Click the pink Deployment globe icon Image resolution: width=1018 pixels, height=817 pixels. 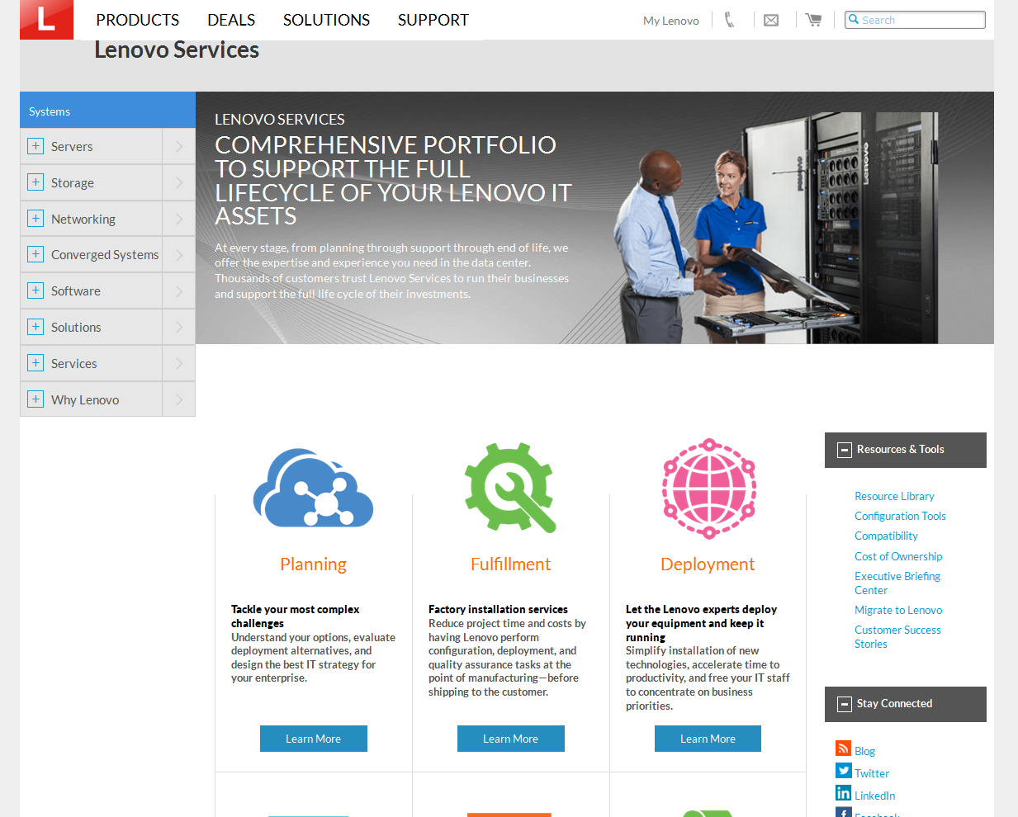[708, 488]
